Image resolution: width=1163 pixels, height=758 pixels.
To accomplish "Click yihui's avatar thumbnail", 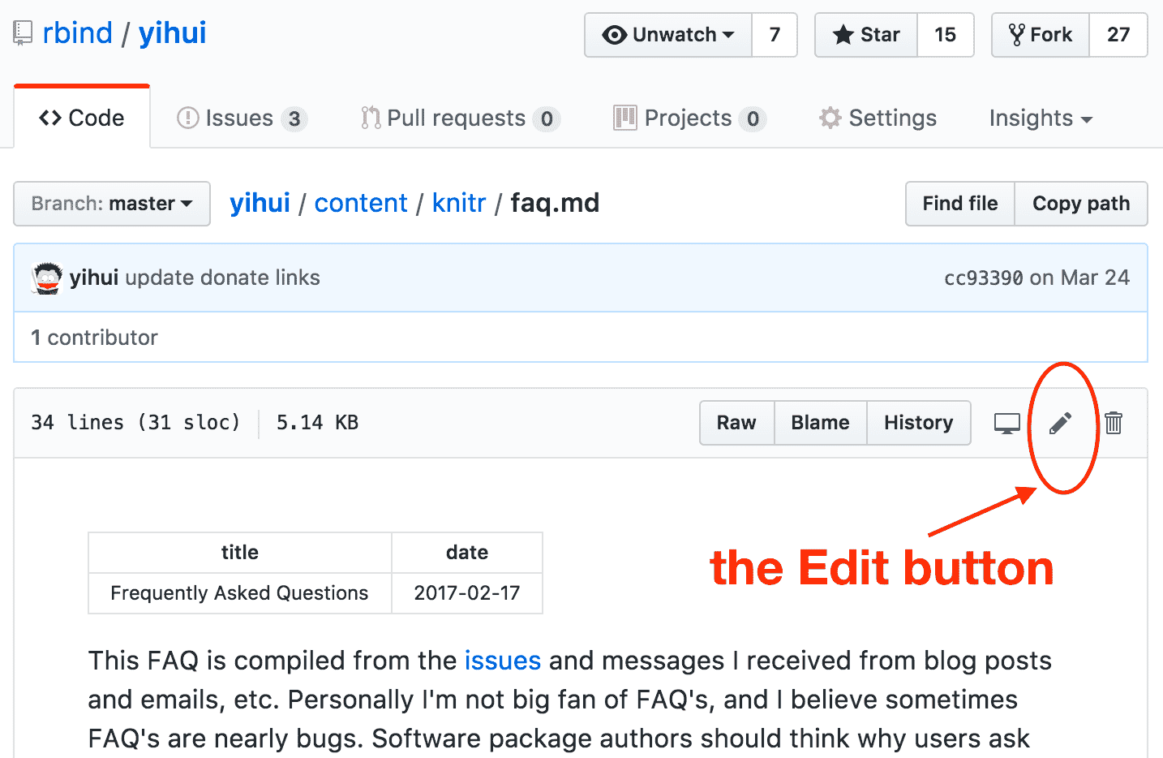I will coord(46,278).
